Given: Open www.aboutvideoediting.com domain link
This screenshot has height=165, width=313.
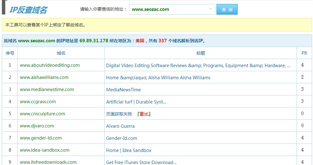Looking at the screenshot, I should pos(50,65).
